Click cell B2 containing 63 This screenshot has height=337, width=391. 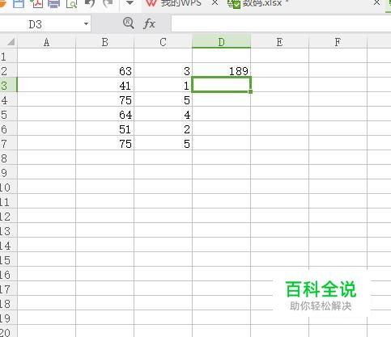104,71
